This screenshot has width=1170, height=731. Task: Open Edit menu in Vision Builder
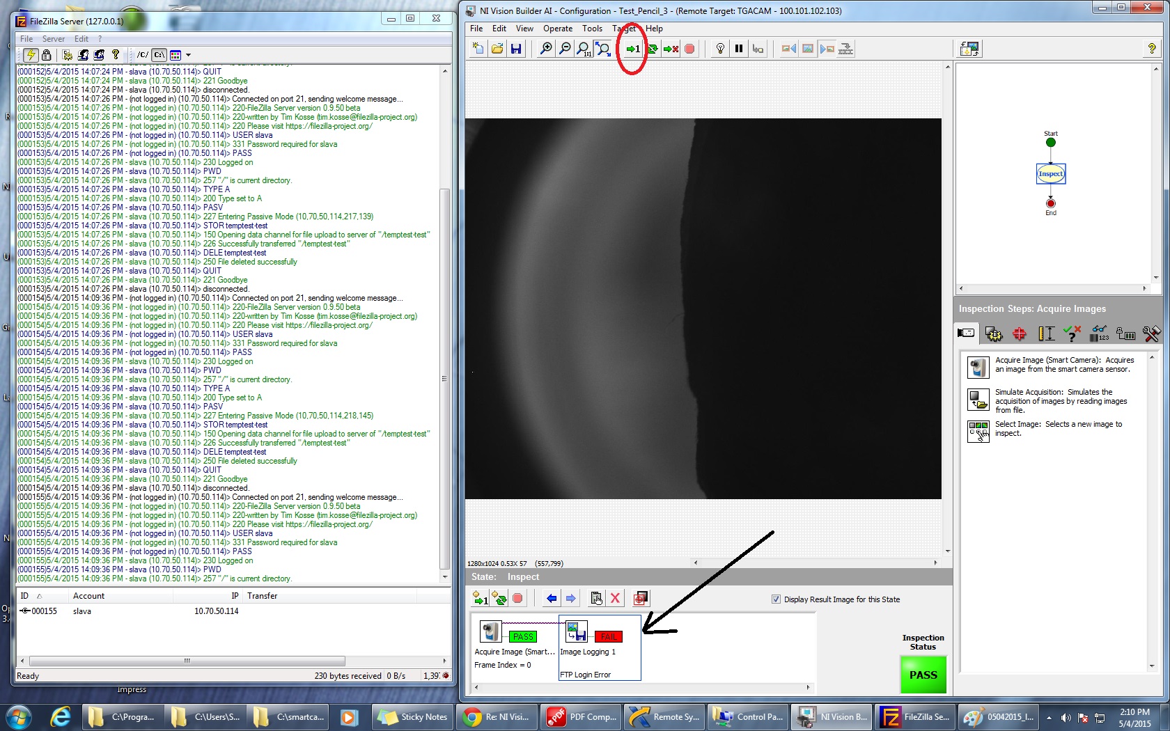[x=499, y=29]
